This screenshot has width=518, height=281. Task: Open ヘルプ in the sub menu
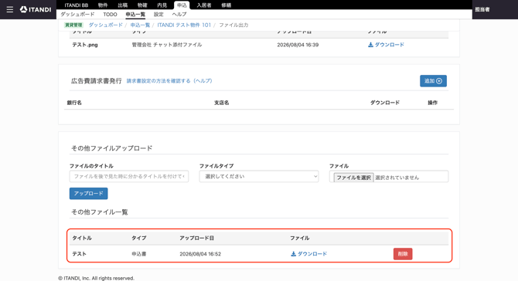(179, 14)
